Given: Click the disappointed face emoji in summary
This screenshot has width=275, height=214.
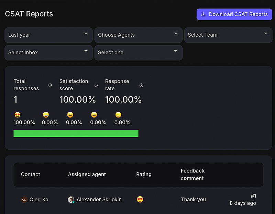Looking at the screenshot, I should 118,115.
